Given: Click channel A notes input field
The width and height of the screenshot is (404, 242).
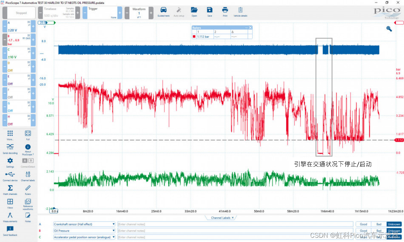Looking at the screenshot, I should [235, 224].
